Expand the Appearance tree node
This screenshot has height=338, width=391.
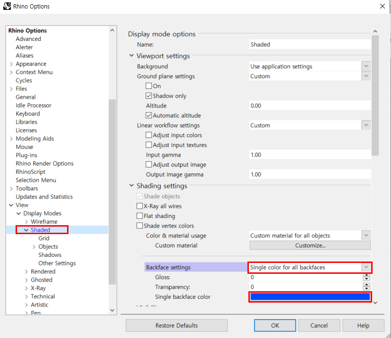pos(11,64)
